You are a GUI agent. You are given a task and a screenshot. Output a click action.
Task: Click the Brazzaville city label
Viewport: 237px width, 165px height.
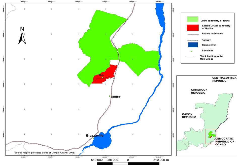(x=95, y=135)
